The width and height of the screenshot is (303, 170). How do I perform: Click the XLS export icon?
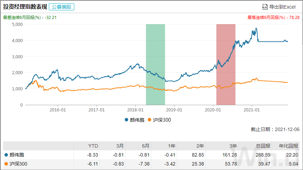pos(264,7)
